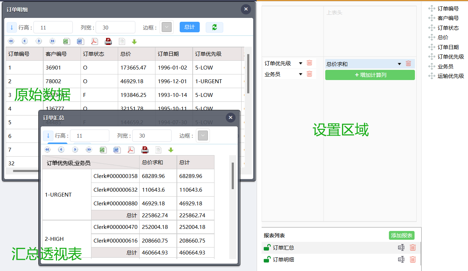Toggle lock on 订单汇总 report
The width and height of the screenshot is (468, 271).
pyautogui.click(x=267, y=247)
